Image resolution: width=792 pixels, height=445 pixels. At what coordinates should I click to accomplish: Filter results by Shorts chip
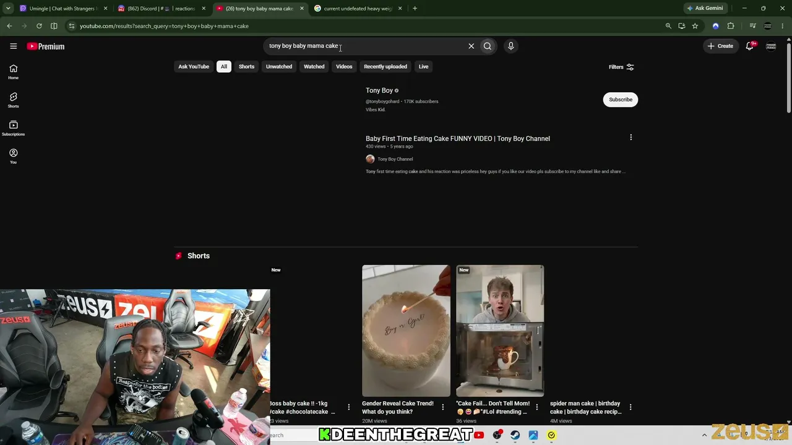(x=246, y=67)
